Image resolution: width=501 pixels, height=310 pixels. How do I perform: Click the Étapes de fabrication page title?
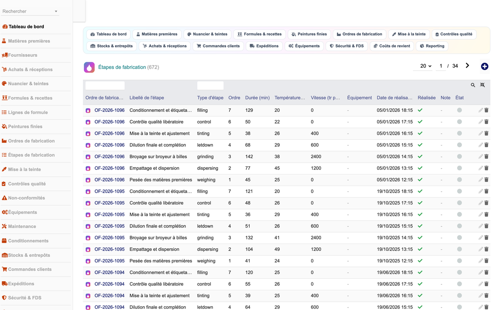coord(122,67)
